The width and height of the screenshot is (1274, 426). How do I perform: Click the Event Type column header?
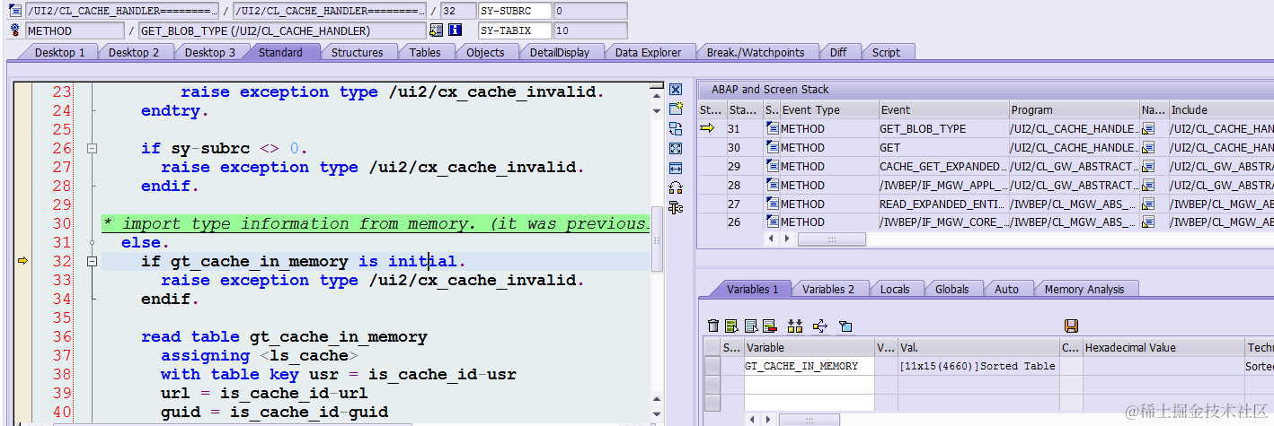(x=828, y=109)
